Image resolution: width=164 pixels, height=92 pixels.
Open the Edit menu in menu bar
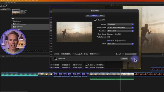tap(14, 1)
